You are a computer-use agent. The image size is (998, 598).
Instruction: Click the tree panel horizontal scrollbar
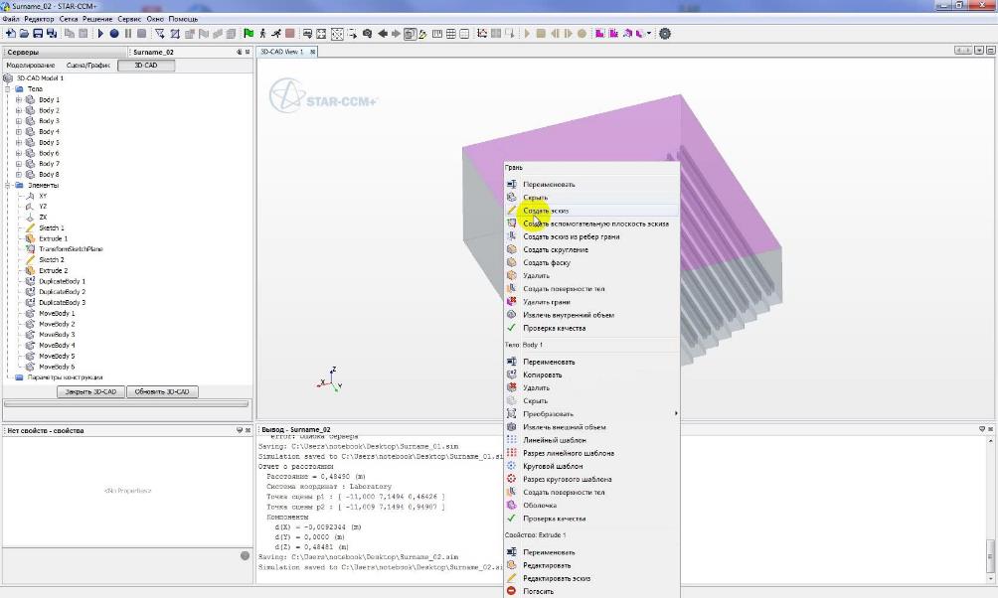coord(125,404)
